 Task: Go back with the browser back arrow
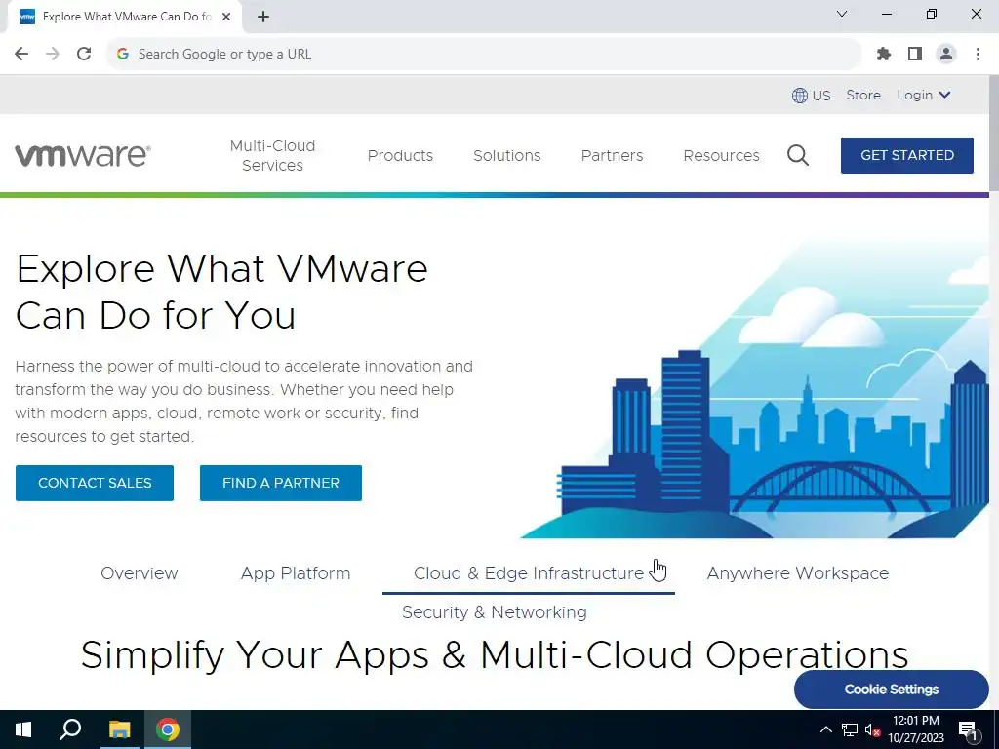point(21,55)
